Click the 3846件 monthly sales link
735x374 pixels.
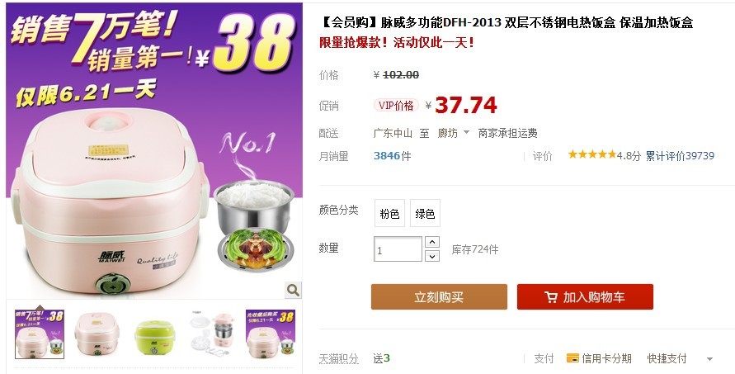392,156
